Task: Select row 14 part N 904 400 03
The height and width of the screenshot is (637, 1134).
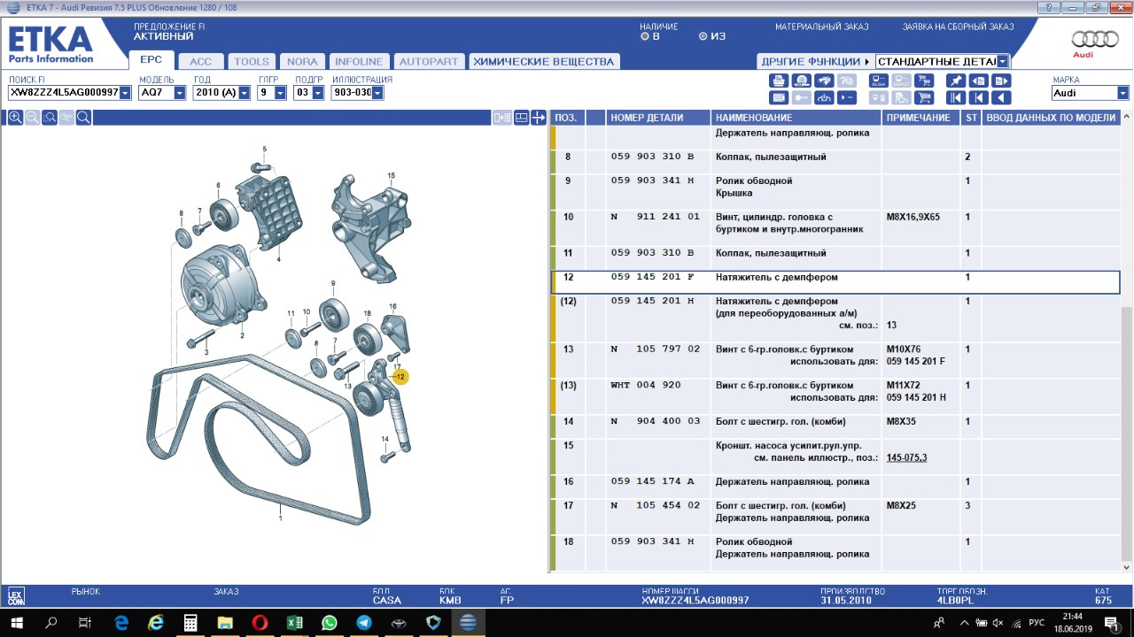Action: [x=835, y=427]
